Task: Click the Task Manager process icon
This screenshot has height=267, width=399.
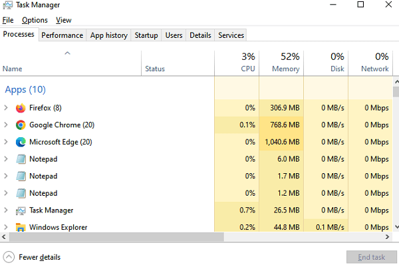Action: click(21, 210)
